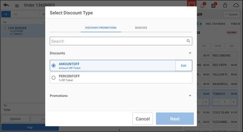
Task: Click Edit for AMOUNTOFF discount
Action: click(x=184, y=66)
